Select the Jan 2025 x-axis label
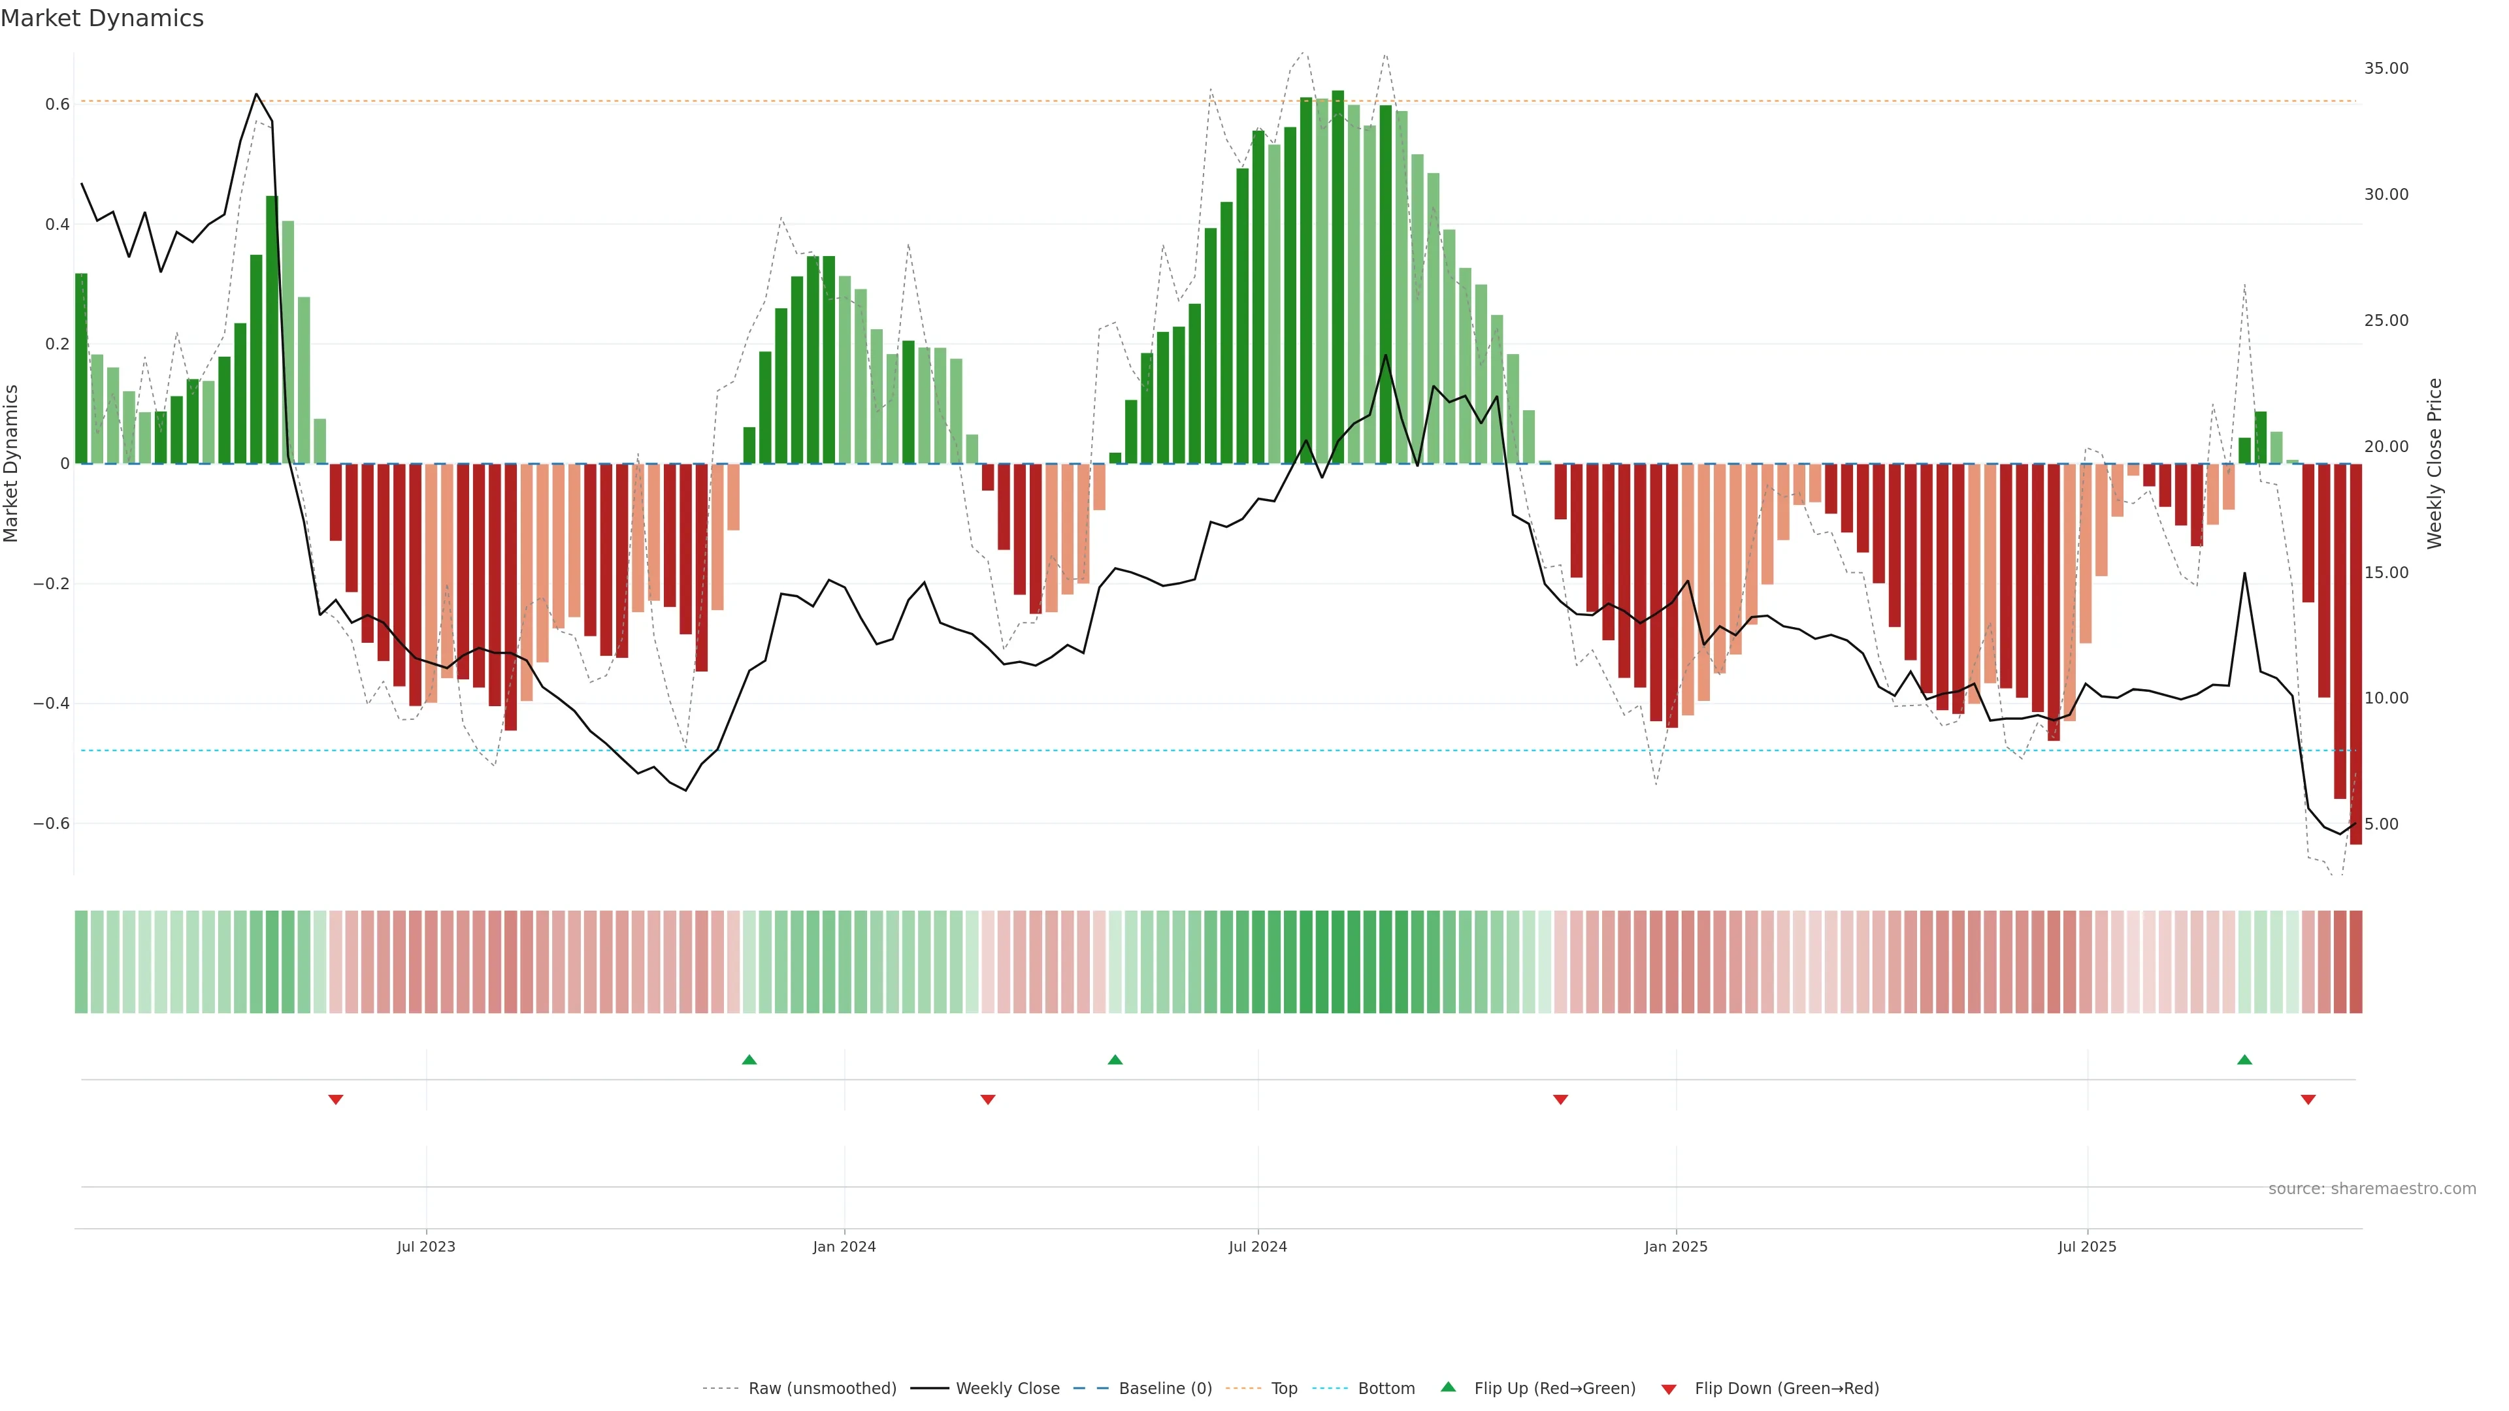 (1675, 1246)
